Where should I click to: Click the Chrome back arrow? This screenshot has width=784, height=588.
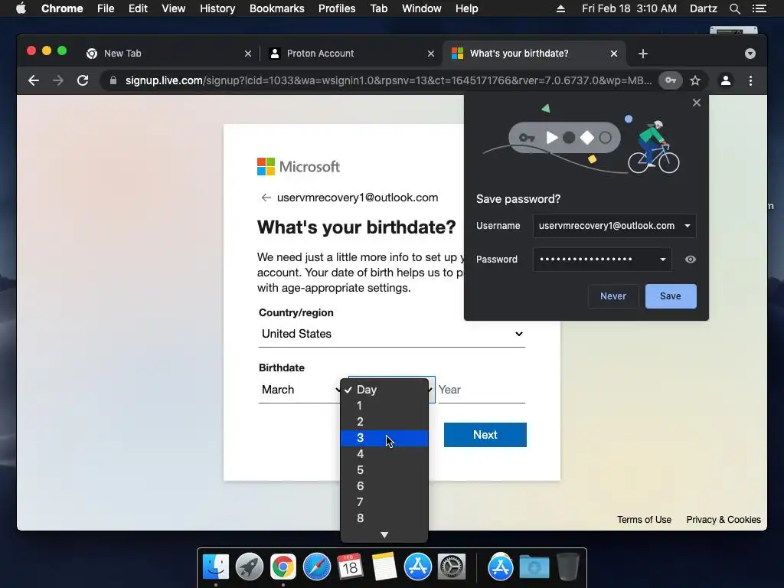[34, 80]
